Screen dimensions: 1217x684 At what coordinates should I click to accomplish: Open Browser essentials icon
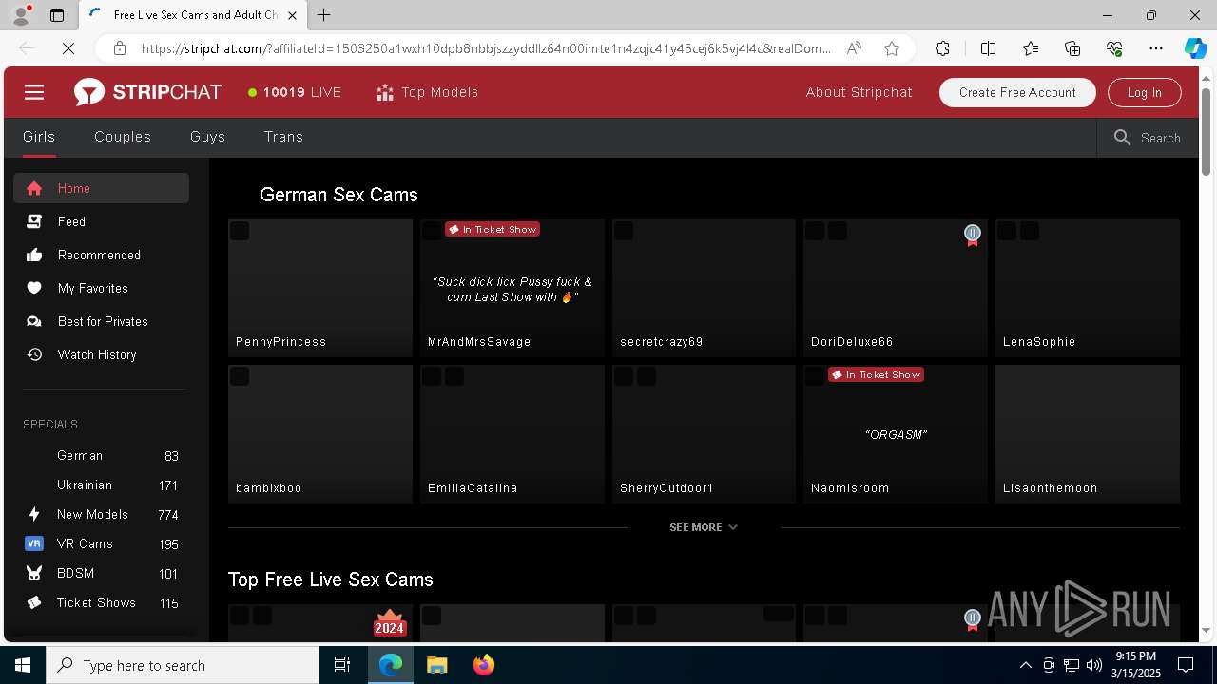pos(1114,48)
